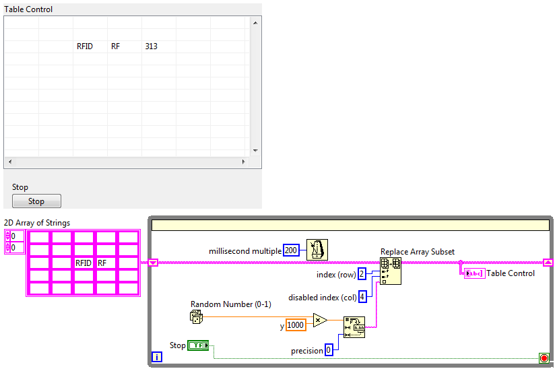This screenshot has height=371, width=557.
Task: Toggle the Stop boolean TF terminal
Action: coord(198,345)
